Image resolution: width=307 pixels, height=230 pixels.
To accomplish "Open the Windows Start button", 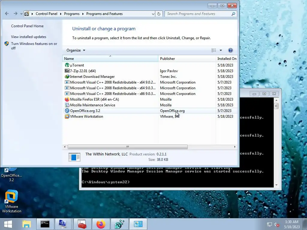I will tap(8, 224).
